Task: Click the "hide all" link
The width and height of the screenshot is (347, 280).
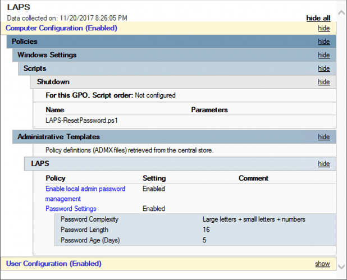Action: coord(318,18)
